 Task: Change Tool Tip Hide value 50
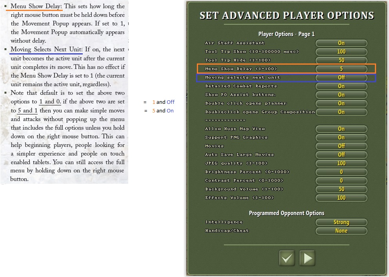[x=342, y=60]
